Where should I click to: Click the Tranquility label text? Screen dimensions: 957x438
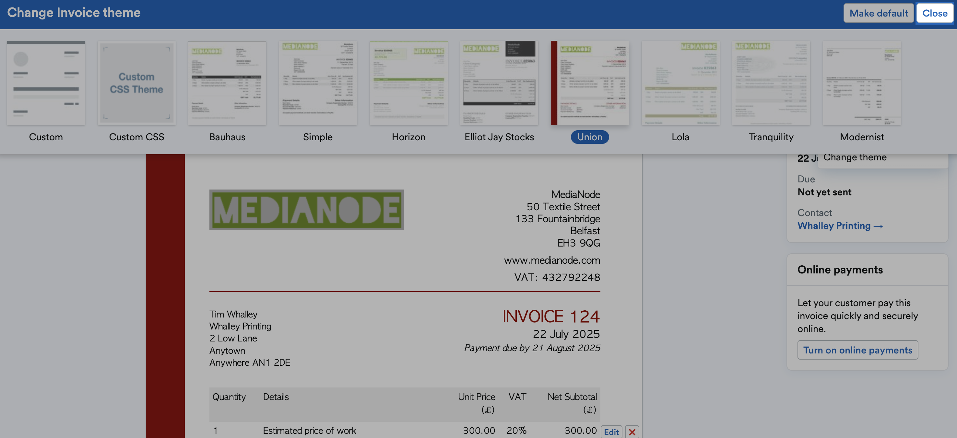click(x=771, y=137)
